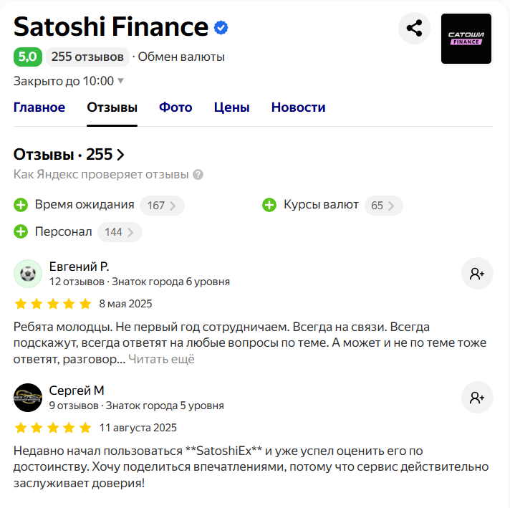Expand the Отзывы · 255 heading chevron
Screen dimensions: 510x508
coord(120,155)
